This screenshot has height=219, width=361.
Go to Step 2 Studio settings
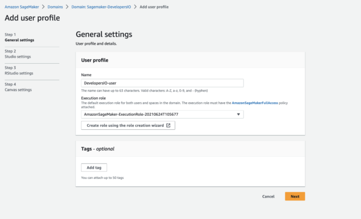click(17, 54)
